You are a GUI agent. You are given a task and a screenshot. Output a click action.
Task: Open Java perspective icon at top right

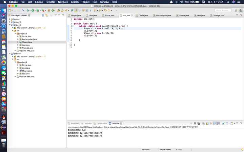click(x=241, y=10)
